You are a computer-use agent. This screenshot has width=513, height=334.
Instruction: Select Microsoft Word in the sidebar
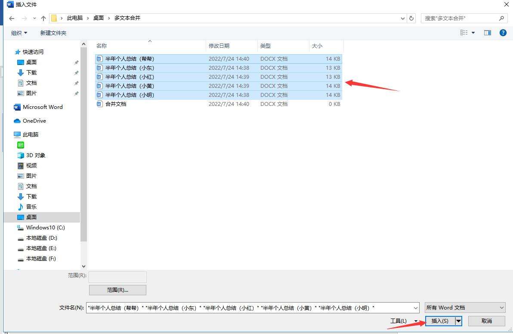tap(42, 107)
